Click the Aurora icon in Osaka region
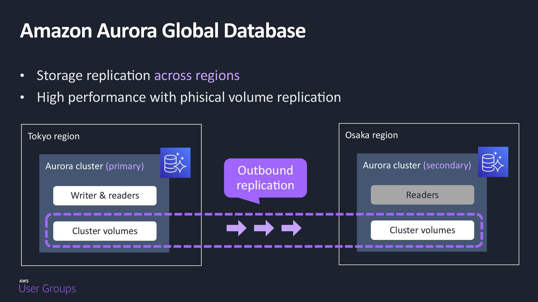This screenshot has width=538, height=302. click(x=493, y=162)
